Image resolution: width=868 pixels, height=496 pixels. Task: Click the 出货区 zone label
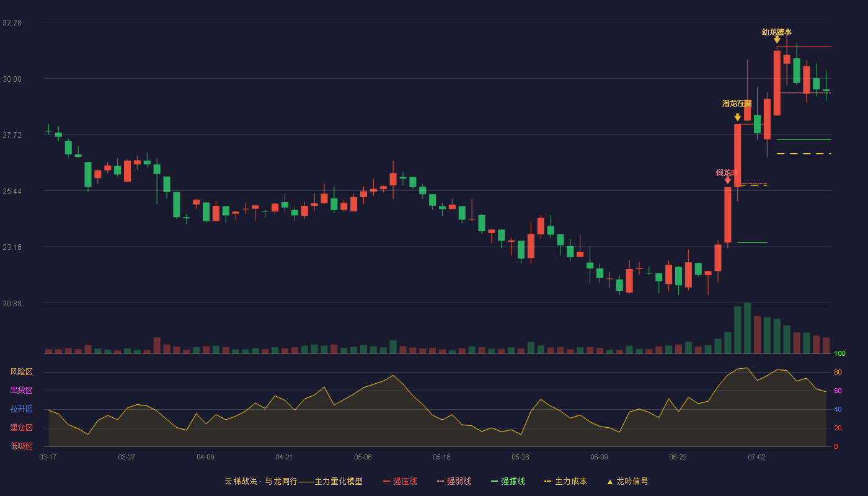click(21, 391)
